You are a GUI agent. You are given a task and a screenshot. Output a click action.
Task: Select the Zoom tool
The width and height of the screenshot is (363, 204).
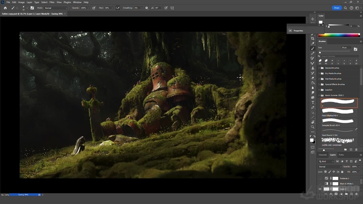point(312,127)
